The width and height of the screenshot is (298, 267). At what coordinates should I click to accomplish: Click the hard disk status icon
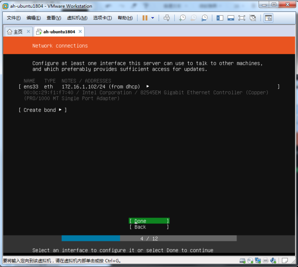(242, 261)
